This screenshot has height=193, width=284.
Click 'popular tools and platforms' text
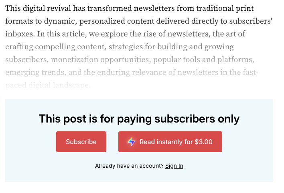(203, 60)
